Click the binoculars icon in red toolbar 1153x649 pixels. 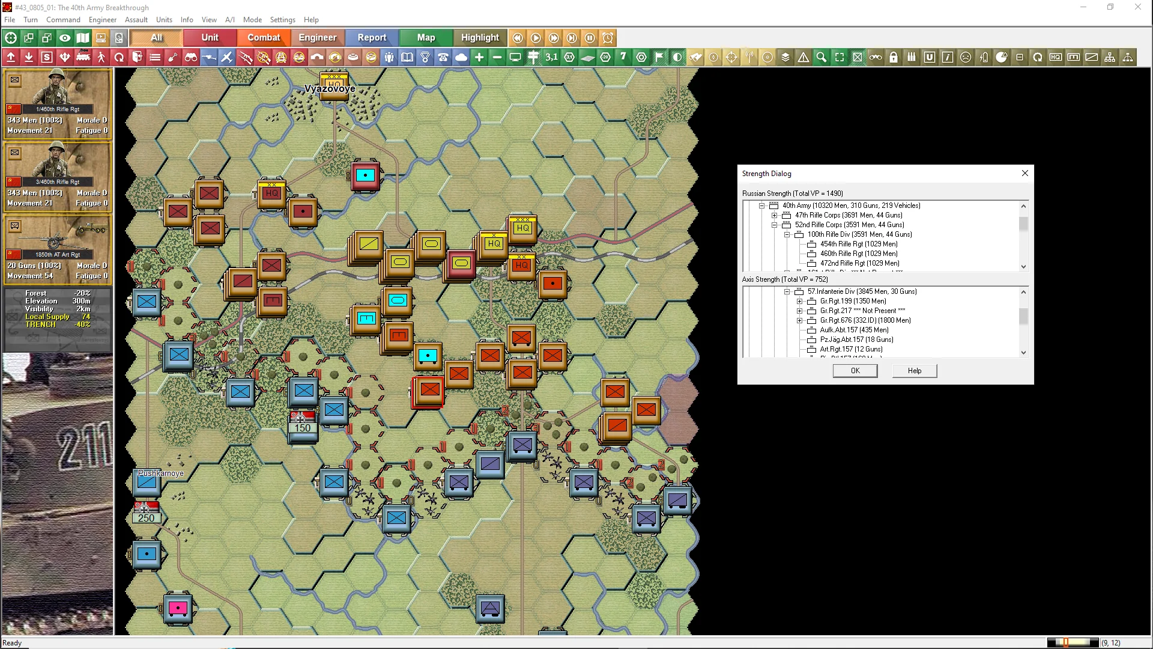[x=191, y=57]
